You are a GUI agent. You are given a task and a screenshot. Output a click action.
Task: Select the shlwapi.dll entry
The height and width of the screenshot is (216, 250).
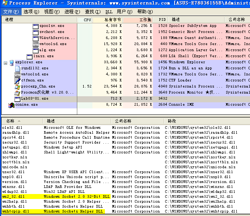[x=15, y=152]
